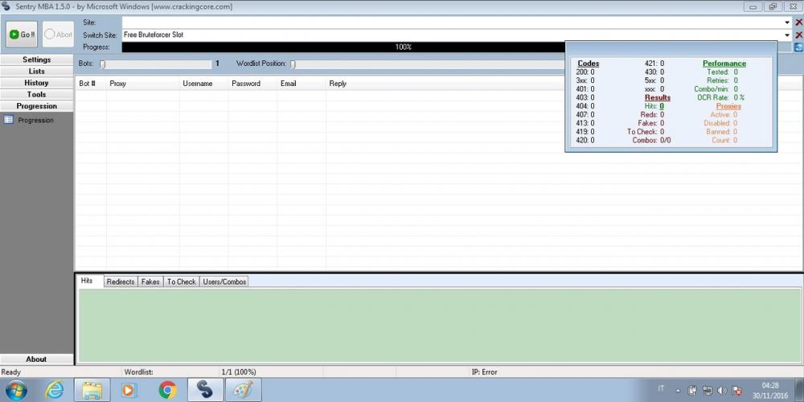Click the red X beside the Site field
Image resolution: width=804 pixels, height=402 pixels.
tap(798, 23)
